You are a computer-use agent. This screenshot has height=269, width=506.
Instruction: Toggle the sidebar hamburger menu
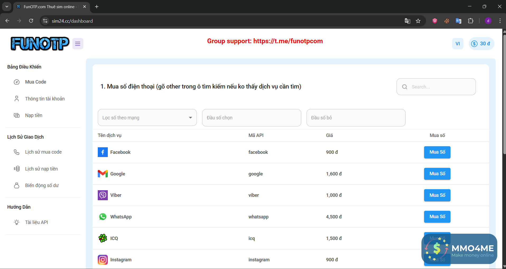coord(78,44)
